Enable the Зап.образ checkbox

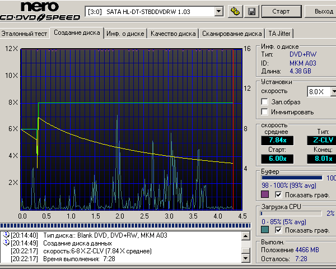pyautogui.click(x=265, y=101)
